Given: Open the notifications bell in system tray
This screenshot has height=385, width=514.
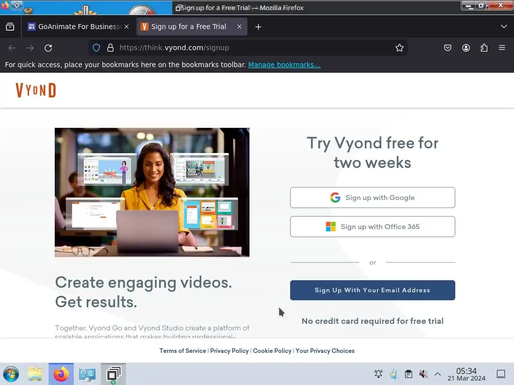Looking at the screenshot, I should (378, 373).
